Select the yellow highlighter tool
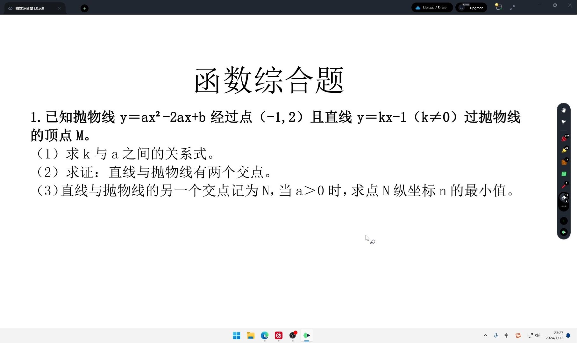Screen dimensions: 577x343 [x=564, y=150]
